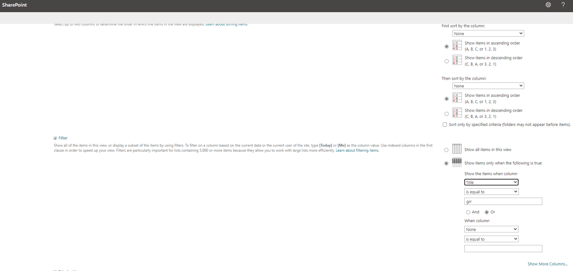Click Show More Columns link
Image resolution: width=573 pixels, height=271 pixels.
pyautogui.click(x=547, y=264)
